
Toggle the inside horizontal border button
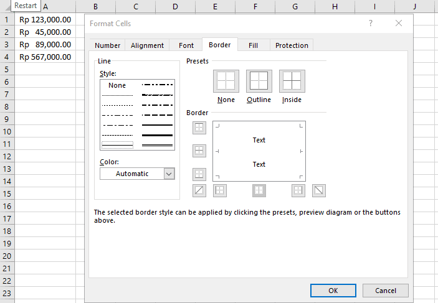point(199,151)
